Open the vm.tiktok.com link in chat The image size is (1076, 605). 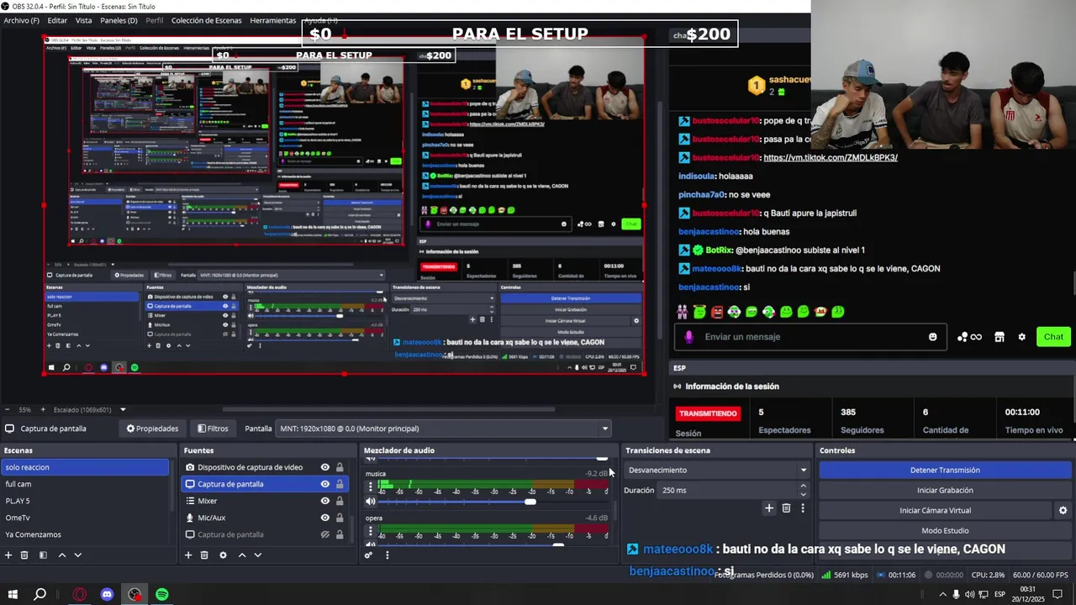(x=831, y=157)
